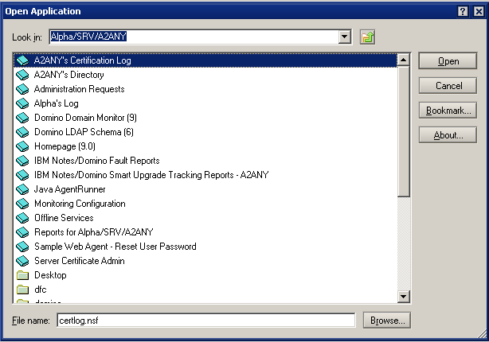Click the Open button
This screenshot has height=342, width=489.
tap(448, 61)
